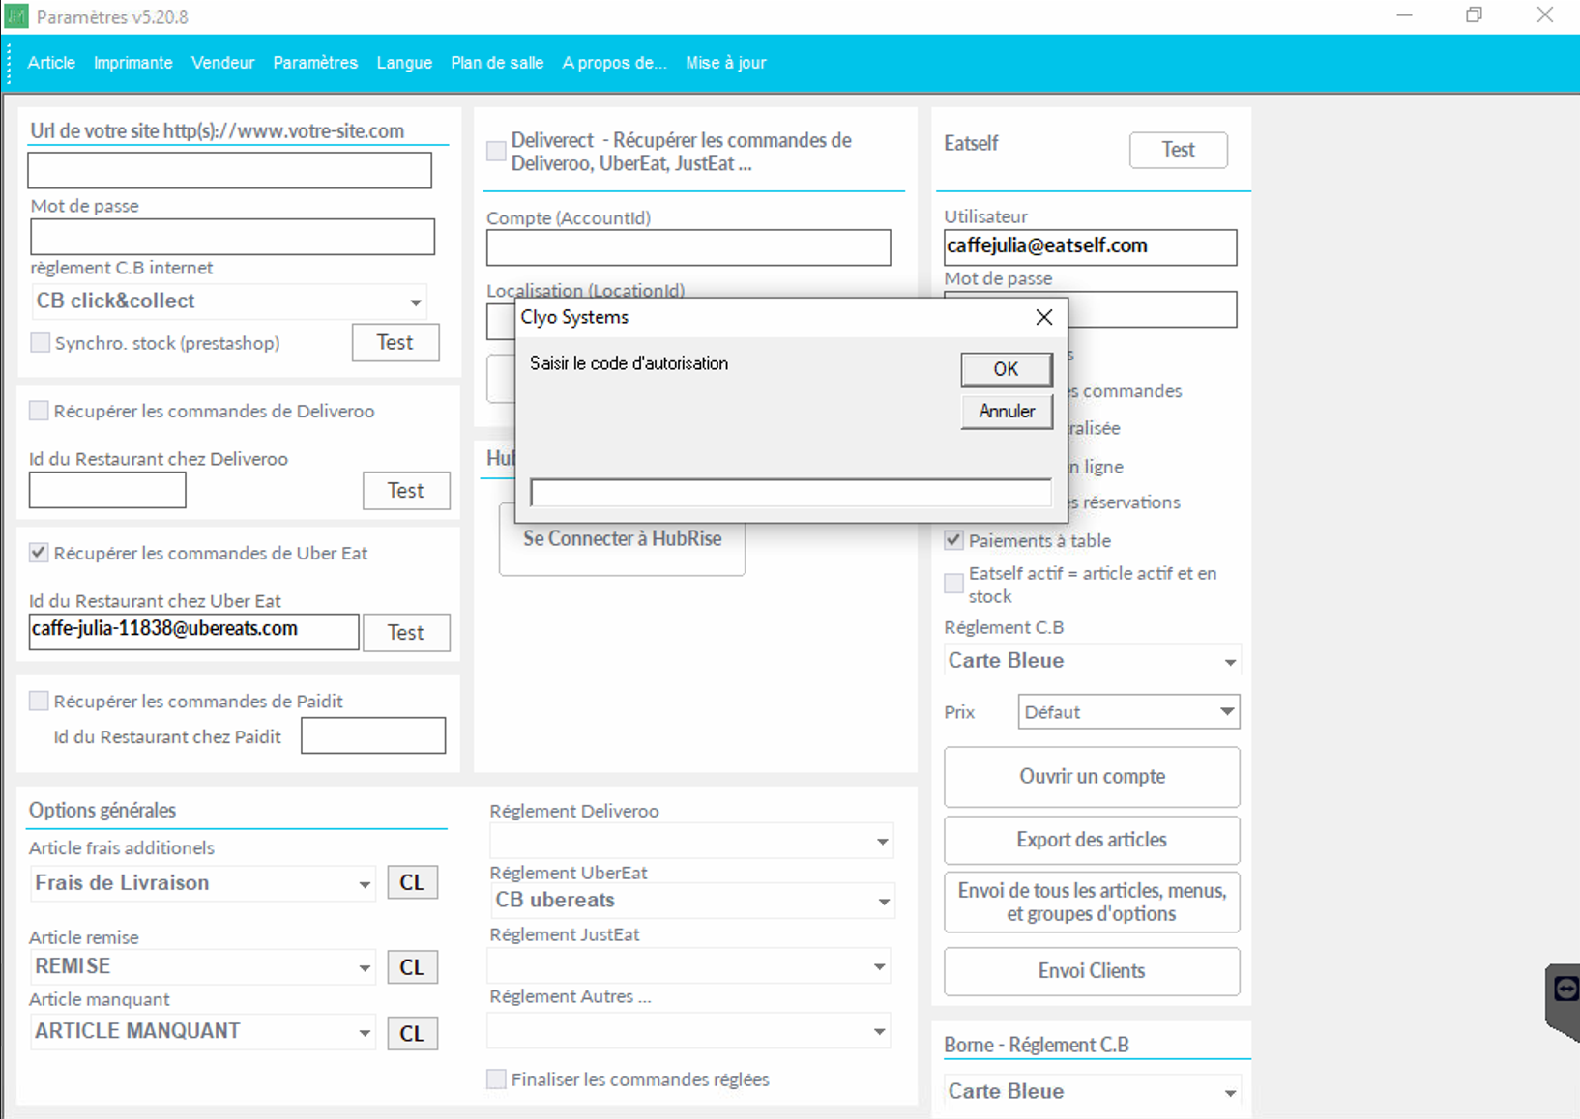Close the Clyo Systems dialog
This screenshot has width=1580, height=1119.
[x=1043, y=317]
